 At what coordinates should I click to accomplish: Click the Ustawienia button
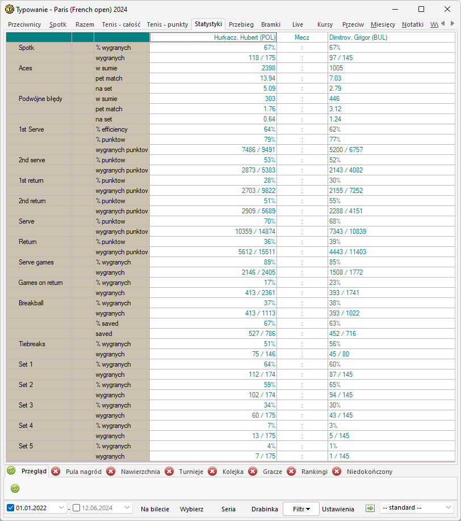[338, 509]
